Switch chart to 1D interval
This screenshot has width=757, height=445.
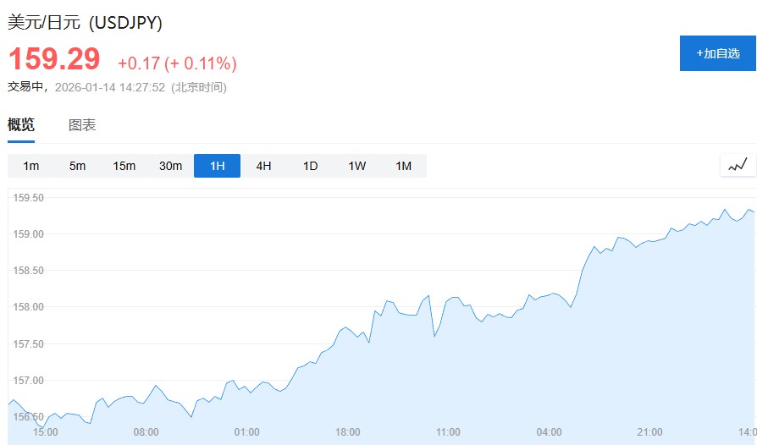click(311, 166)
